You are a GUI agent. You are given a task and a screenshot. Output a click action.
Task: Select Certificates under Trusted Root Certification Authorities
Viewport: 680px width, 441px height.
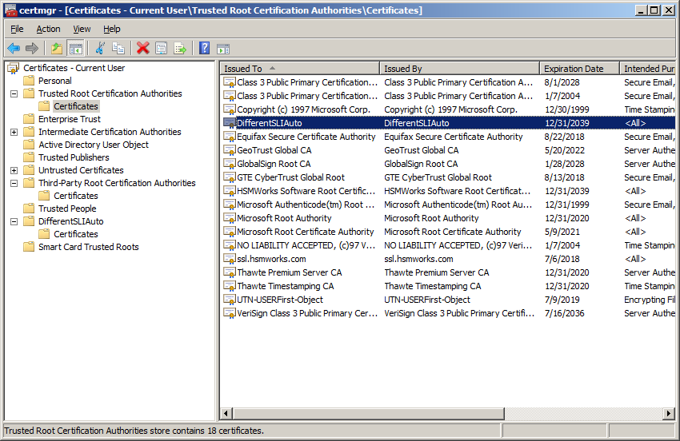click(76, 106)
